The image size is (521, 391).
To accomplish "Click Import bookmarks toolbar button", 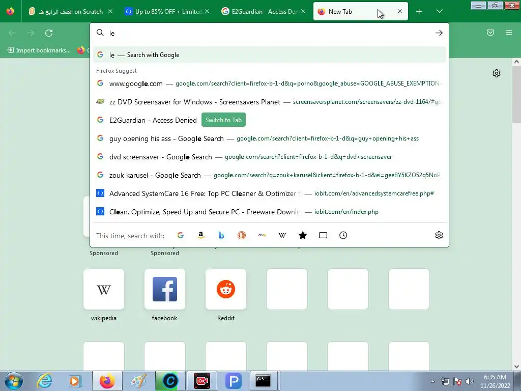I will click(x=39, y=50).
